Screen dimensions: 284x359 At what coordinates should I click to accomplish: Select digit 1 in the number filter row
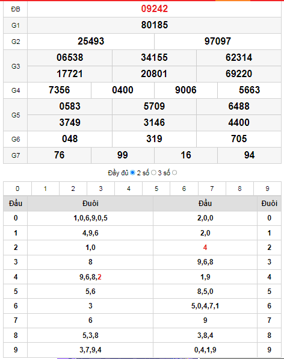pos(45,189)
